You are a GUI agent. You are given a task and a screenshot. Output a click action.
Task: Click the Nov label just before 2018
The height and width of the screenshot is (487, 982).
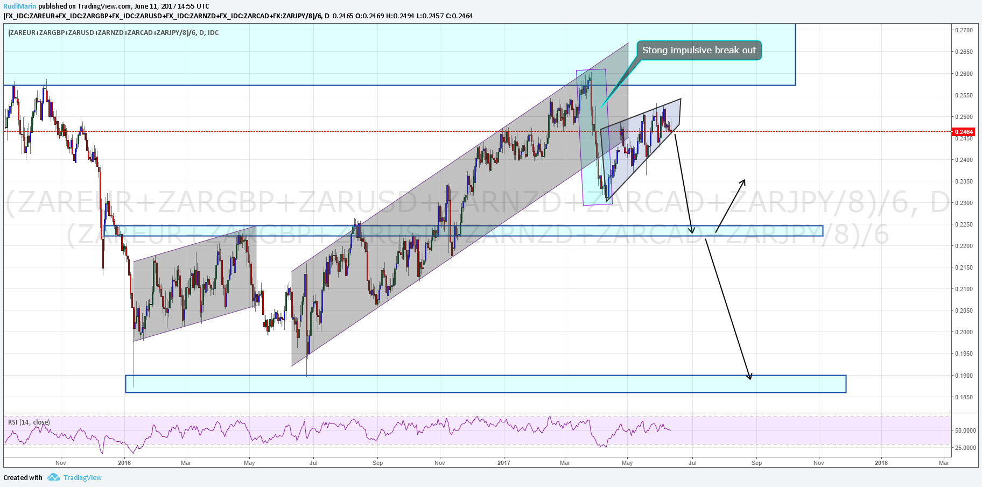tap(819, 463)
